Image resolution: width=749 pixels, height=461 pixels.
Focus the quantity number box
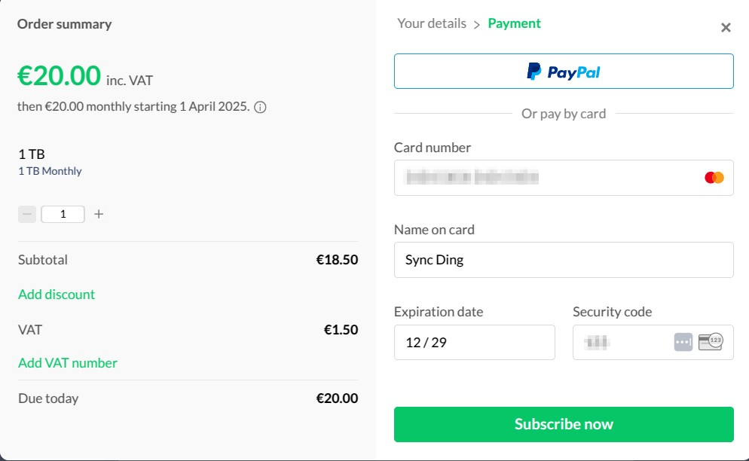click(x=63, y=214)
